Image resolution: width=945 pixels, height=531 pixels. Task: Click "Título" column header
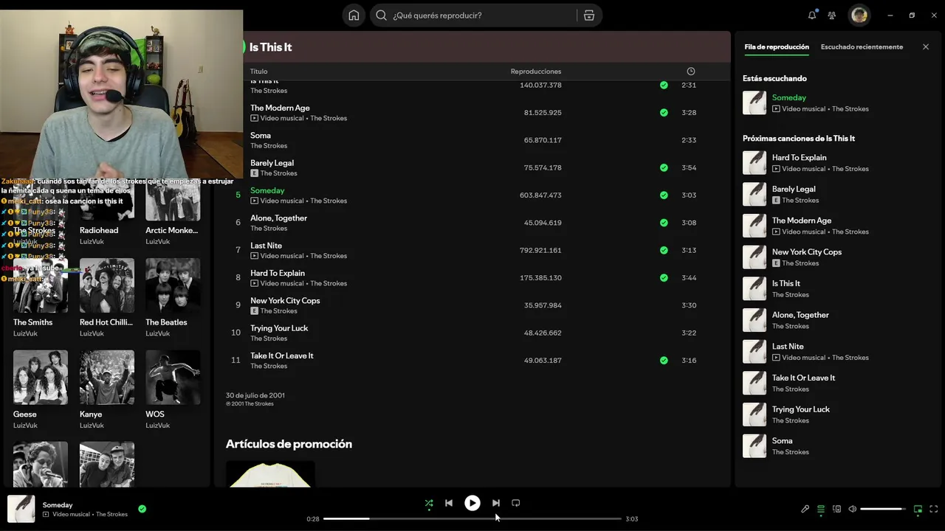[x=258, y=72]
